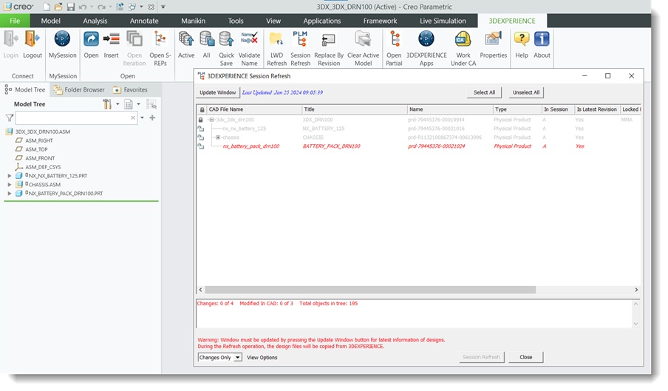The image size is (668, 391).
Task: Open MySession from the ribbon
Action: pos(62,39)
